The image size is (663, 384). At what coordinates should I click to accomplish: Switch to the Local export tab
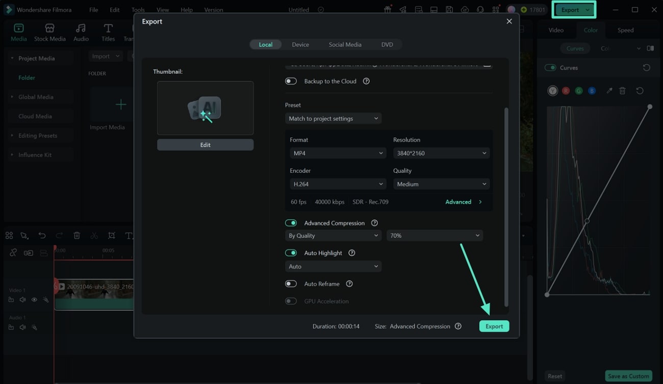(x=266, y=45)
